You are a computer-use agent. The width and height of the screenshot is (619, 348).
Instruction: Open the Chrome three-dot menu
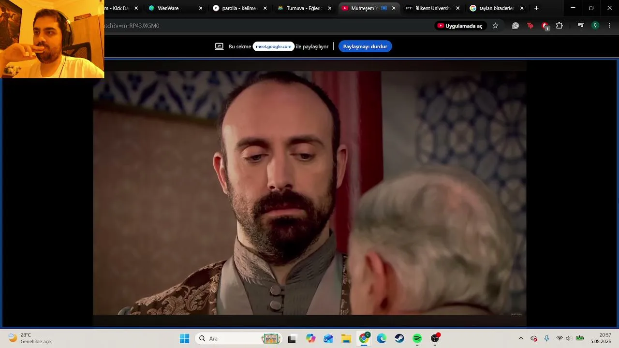(610, 26)
